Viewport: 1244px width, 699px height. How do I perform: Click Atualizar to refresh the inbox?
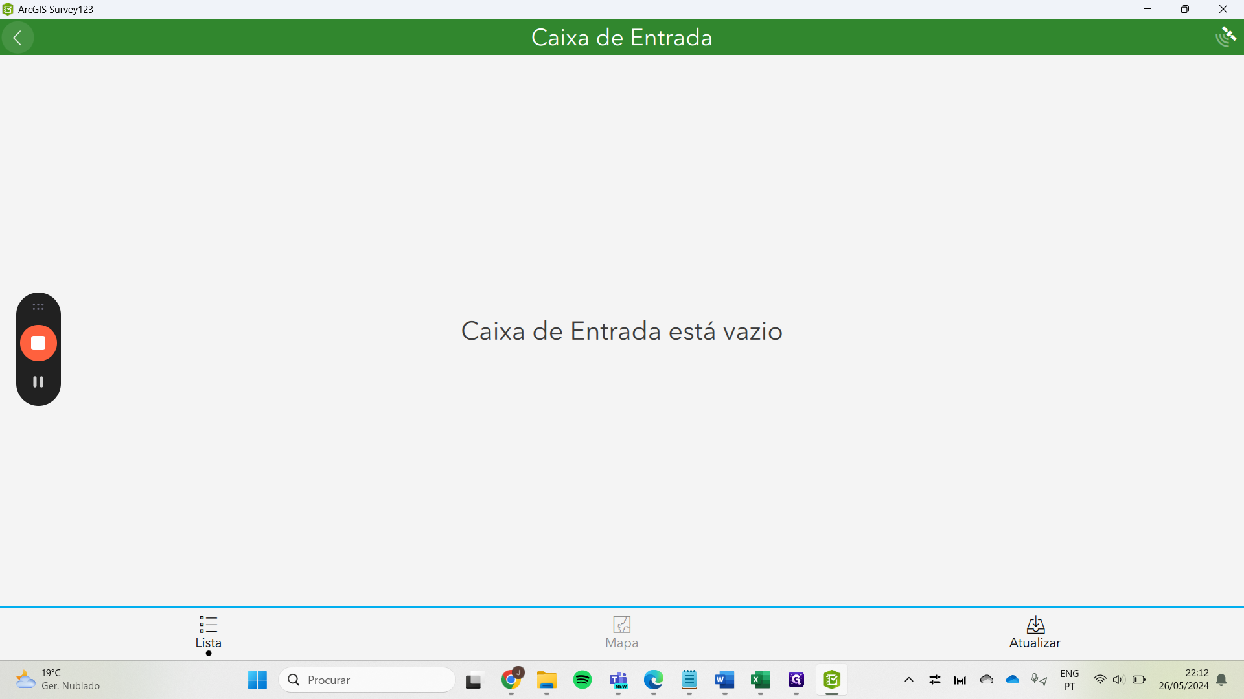(1035, 633)
